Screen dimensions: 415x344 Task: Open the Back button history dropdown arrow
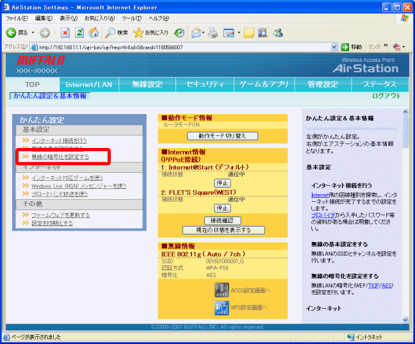(x=33, y=33)
